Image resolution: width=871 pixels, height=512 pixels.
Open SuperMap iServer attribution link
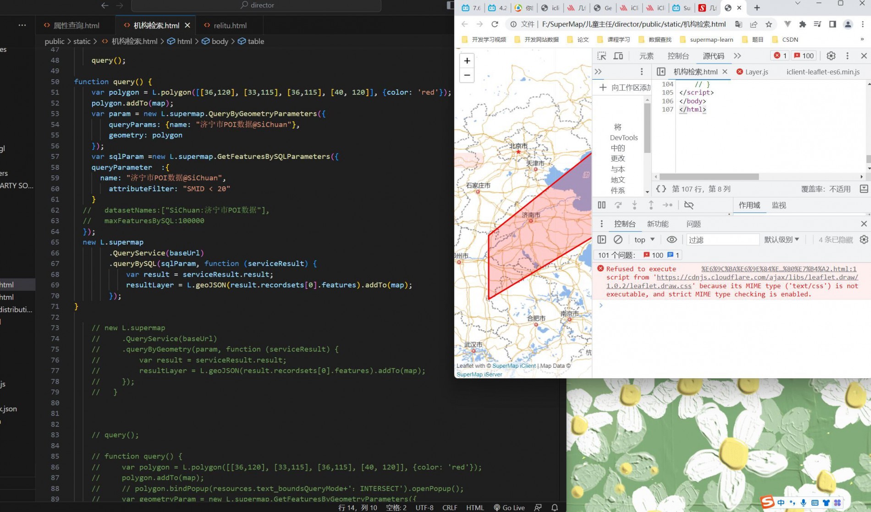click(x=479, y=374)
